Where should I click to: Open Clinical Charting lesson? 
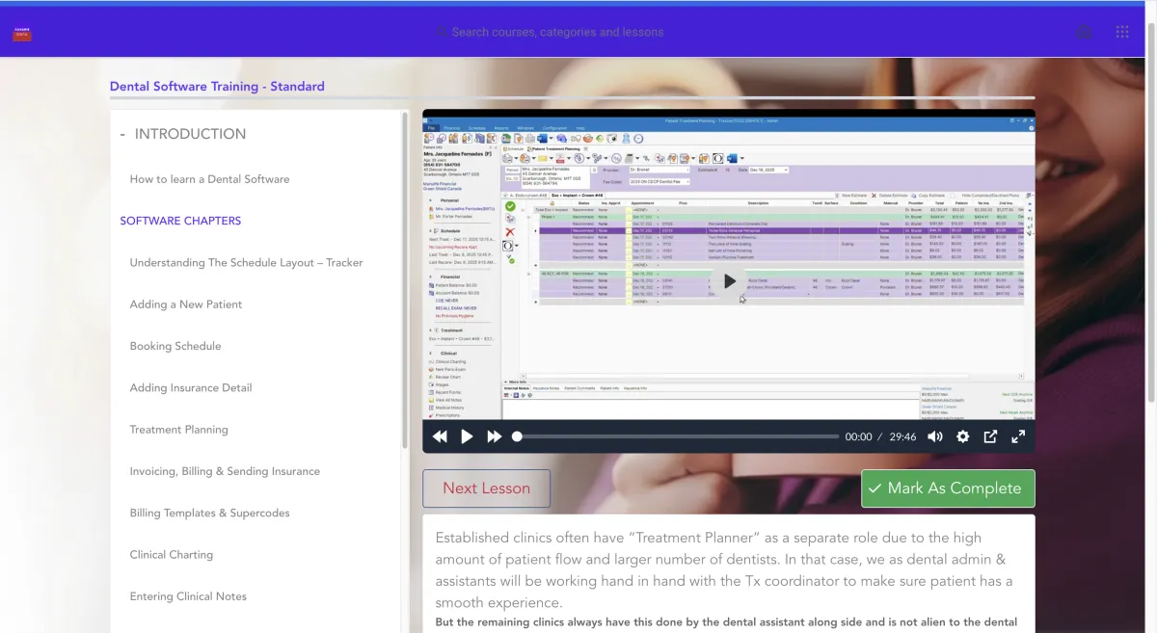[172, 555]
